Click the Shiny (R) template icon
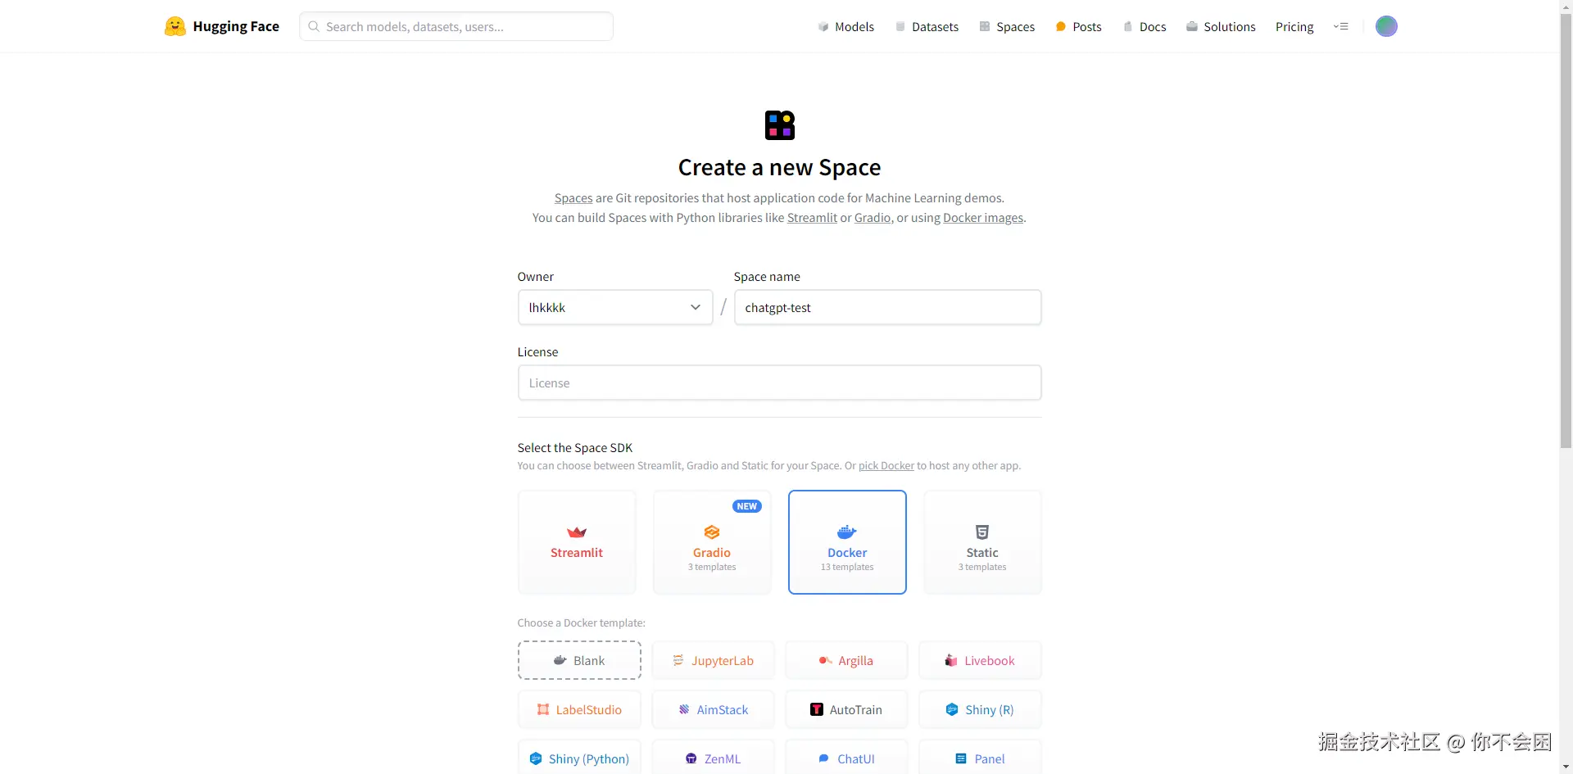 tap(952, 709)
